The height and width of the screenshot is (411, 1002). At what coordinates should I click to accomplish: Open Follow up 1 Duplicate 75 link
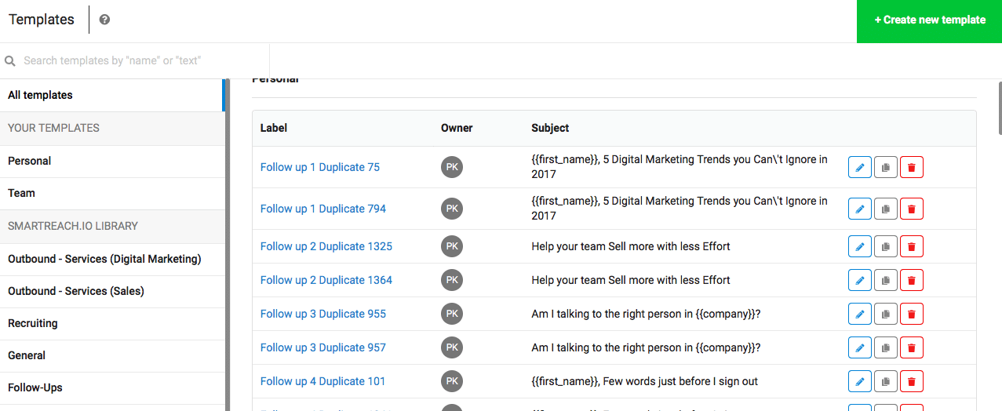[320, 167]
